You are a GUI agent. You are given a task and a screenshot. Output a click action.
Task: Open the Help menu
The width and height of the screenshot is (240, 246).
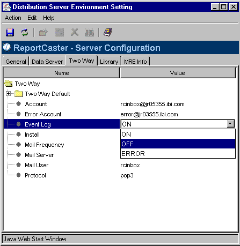click(x=49, y=18)
